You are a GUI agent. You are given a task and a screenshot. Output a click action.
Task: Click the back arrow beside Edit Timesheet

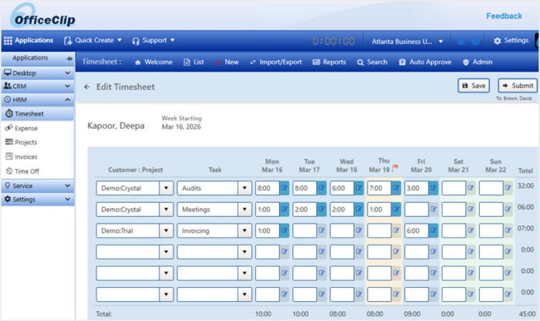(86, 86)
